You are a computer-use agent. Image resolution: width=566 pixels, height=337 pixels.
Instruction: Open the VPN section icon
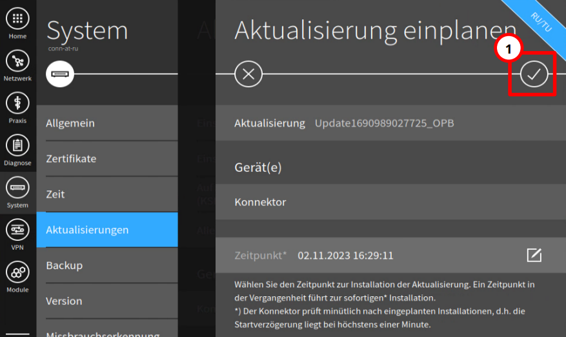pos(17,230)
